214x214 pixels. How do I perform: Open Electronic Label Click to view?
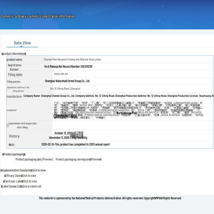(20, 181)
